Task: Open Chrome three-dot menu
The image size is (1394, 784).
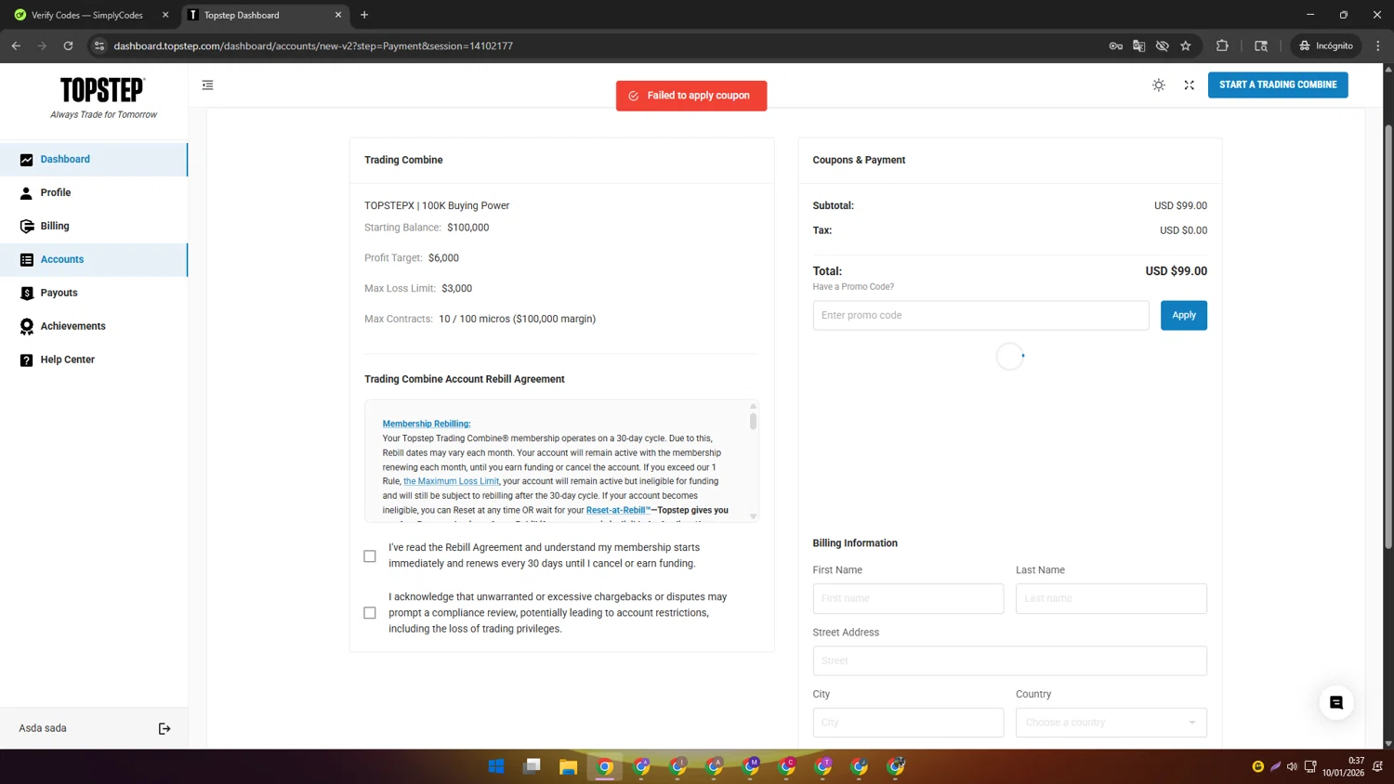Action: click(x=1378, y=46)
